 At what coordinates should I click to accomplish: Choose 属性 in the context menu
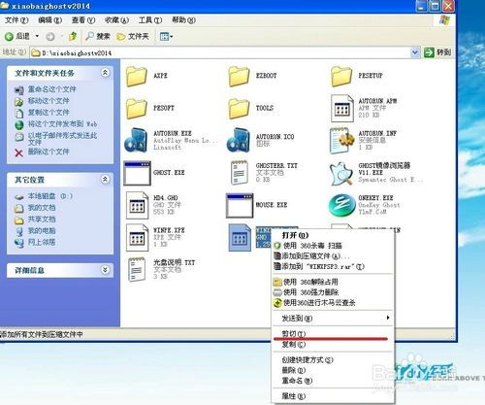tap(294, 396)
